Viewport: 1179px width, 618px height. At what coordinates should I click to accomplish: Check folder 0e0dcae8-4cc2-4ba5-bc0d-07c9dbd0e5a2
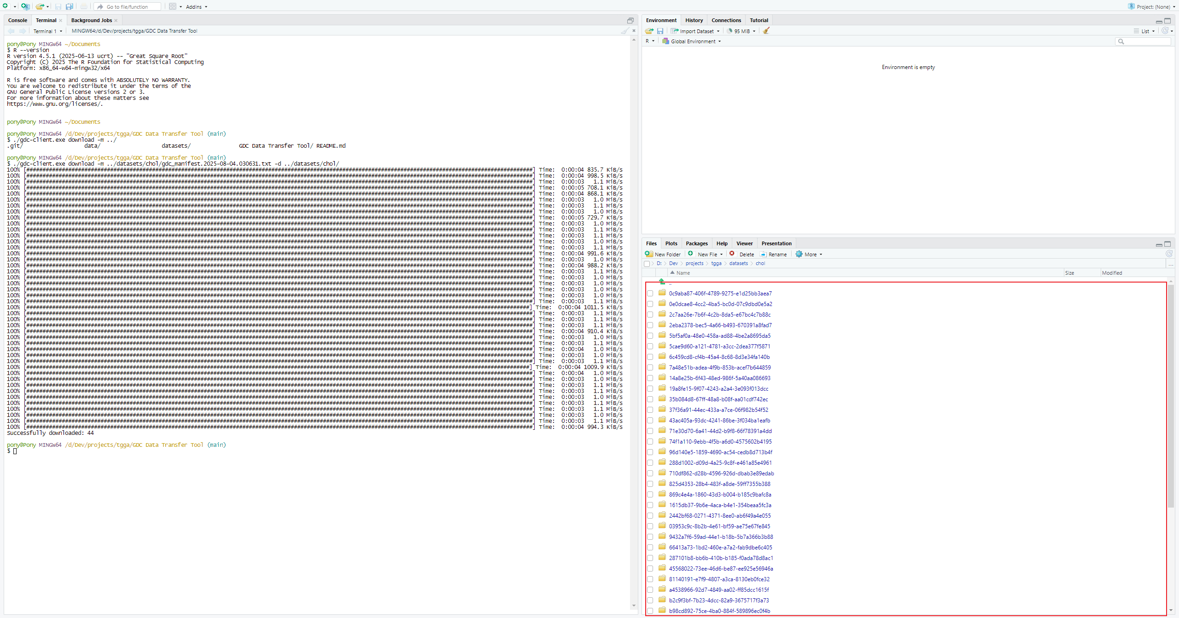[x=650, y=304]
